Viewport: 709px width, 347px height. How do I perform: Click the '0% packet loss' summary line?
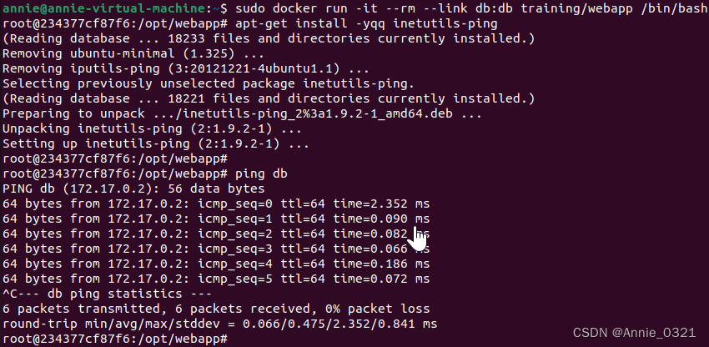click(216, 309)
